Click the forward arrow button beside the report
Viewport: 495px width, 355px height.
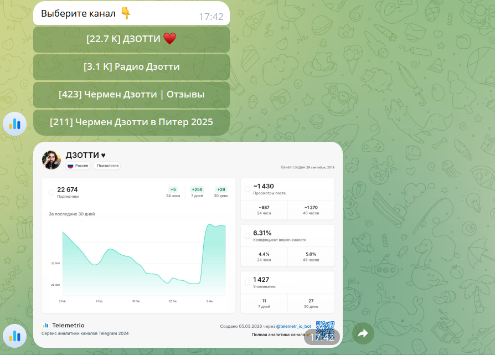coord(363,333)
